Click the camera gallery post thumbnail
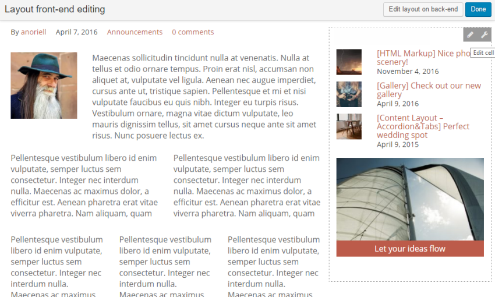 pos(349,94)
